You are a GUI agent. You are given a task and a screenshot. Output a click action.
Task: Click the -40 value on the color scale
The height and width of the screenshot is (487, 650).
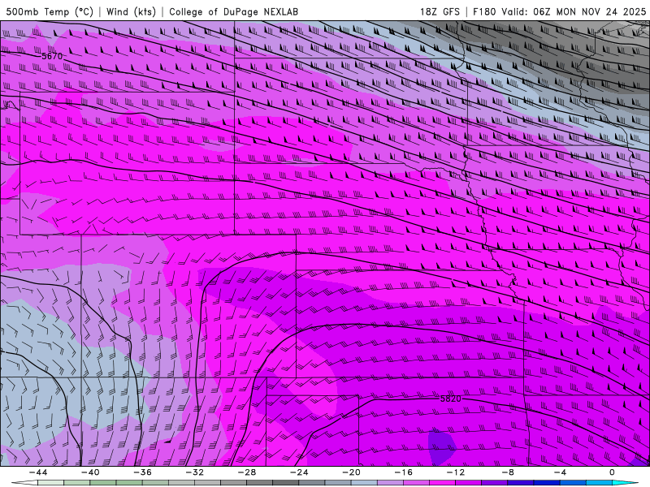(90, 472)
